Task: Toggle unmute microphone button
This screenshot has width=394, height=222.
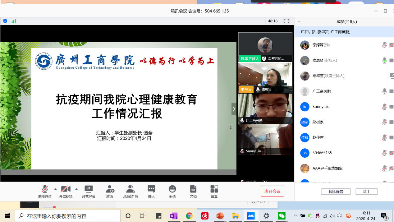Action: (45, 189)
